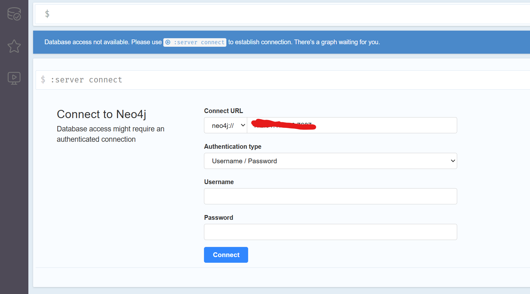Open the Authentication type dropdown
Viewport: 530px width, 294px height.
pyautogui.click(x=330, y=161)
